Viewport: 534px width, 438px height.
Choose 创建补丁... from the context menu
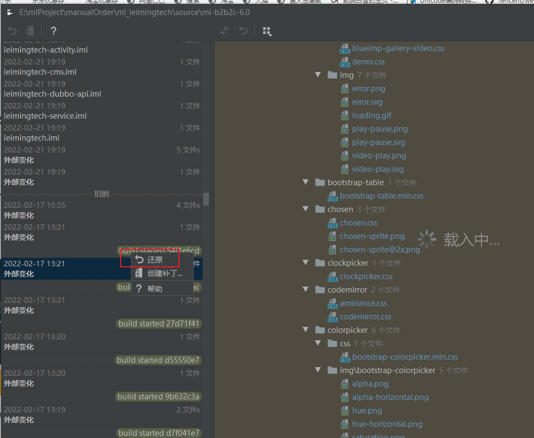tap(162, 273)
